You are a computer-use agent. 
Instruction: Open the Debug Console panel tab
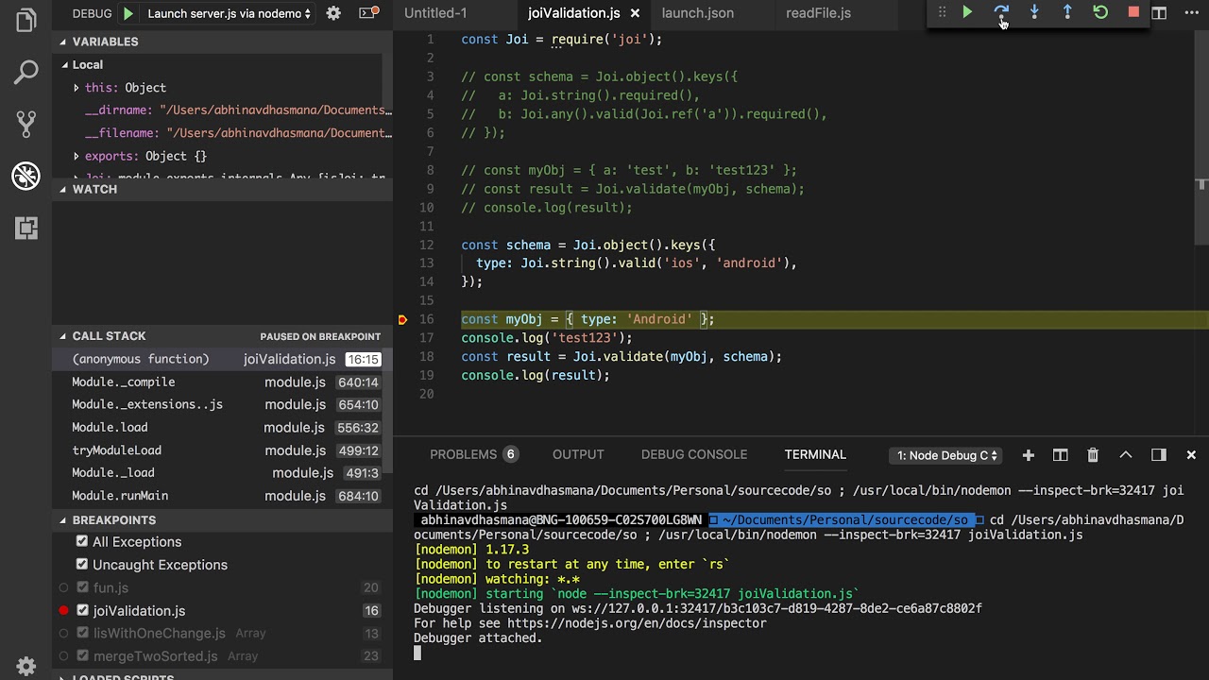click(x=694, y=454)
